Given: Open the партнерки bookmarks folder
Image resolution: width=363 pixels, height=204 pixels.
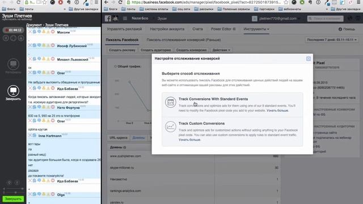Looking at the screenshot, I should (264, 9).
